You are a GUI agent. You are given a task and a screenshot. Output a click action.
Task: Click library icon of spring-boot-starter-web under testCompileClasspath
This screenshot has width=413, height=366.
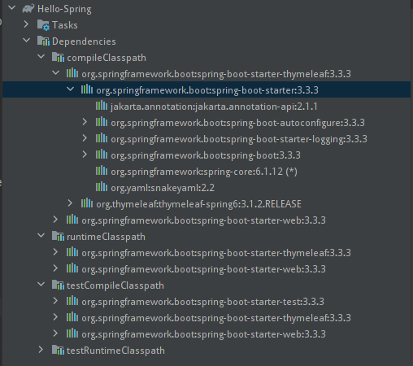tap(72, 333)
